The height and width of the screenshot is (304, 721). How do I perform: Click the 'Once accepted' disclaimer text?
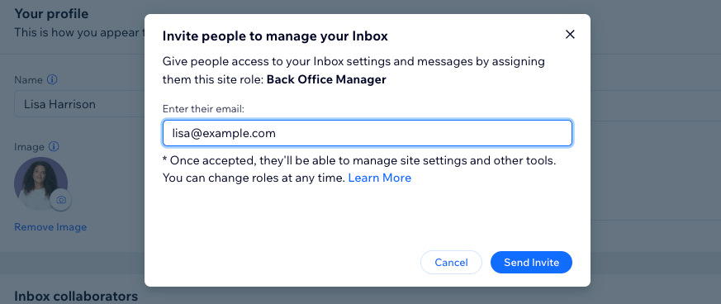click(359, 169)
